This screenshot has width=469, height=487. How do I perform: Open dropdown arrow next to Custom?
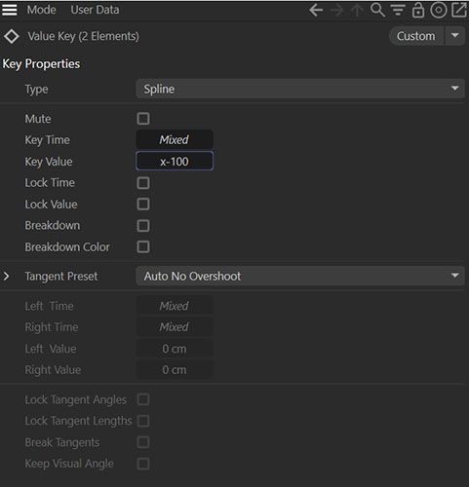(455, 35)
